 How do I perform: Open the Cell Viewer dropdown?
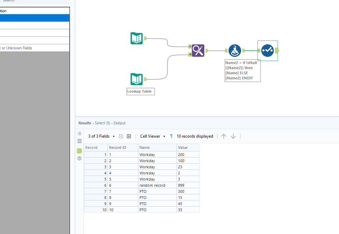(x=152, y=136)
